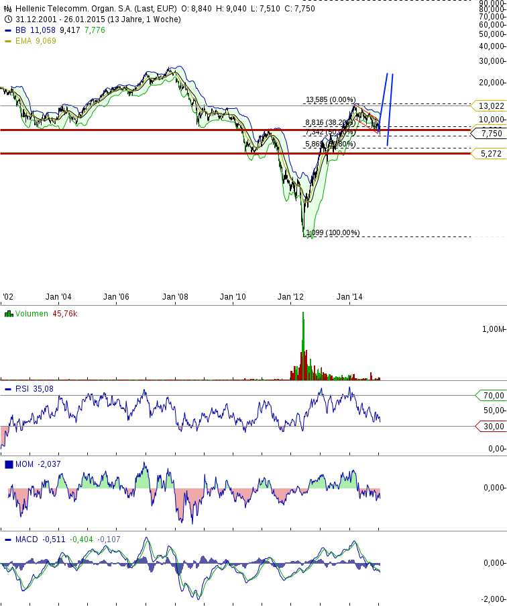The image size is (507, 606).
Task: Click the 13,585 (0.00%) Fibonacci level label
Action: click(330, 100)
